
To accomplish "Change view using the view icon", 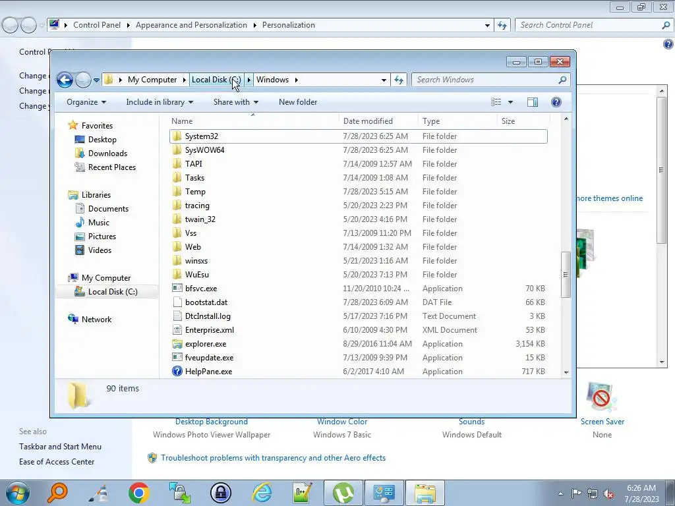I will pyautogui.click(x=496, y=102).
